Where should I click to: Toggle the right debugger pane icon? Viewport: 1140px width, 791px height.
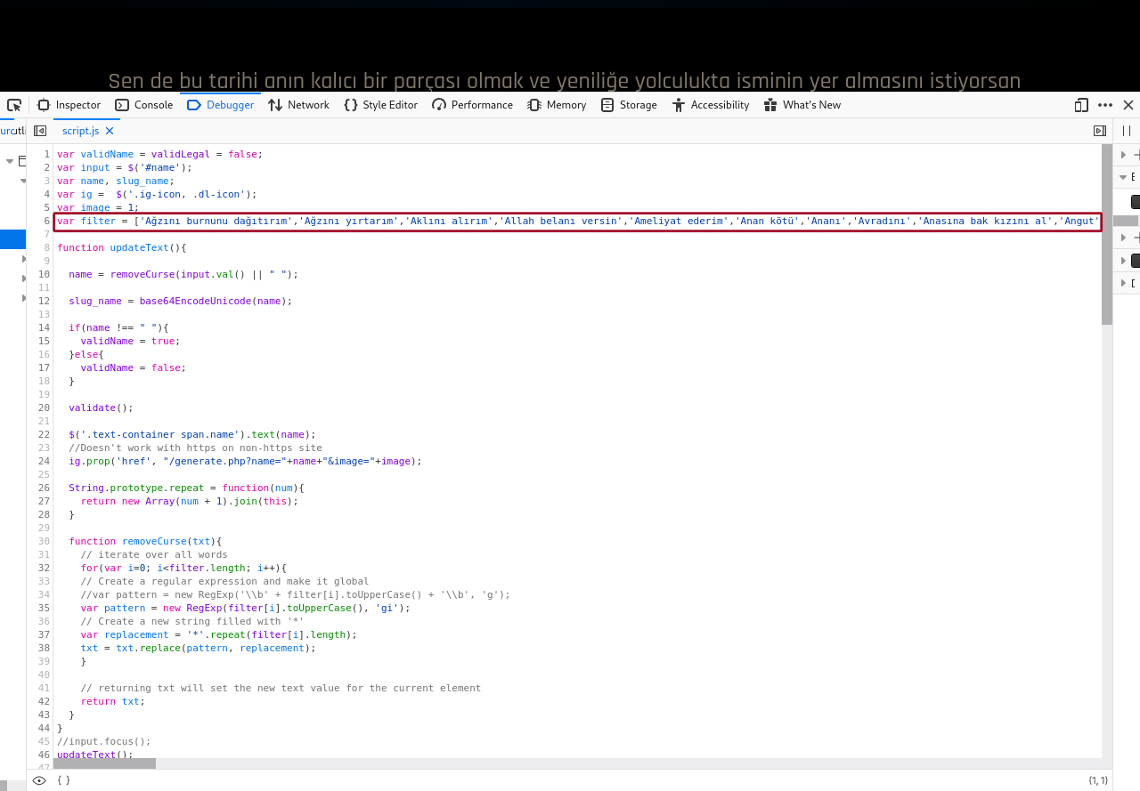point(1100,131)
